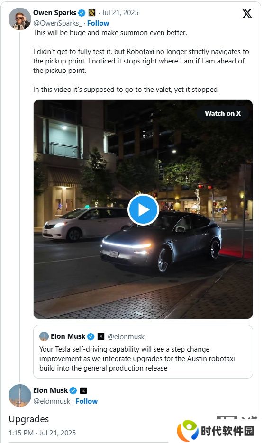This screenshot has height=443, width=263.
Task: Click the X logo in top corner
Action: (x=247, y=13)
